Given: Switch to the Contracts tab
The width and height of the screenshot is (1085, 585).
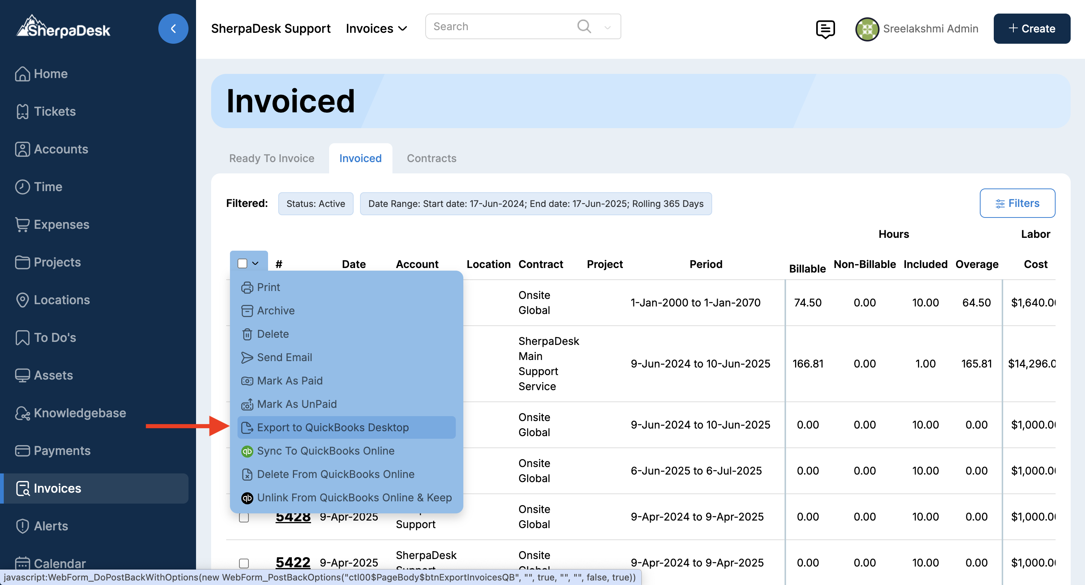Looking at the screenshot, I should 431,158.
